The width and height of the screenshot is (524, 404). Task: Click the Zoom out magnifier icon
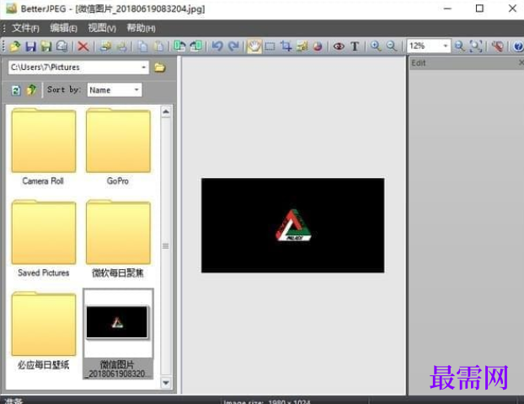[x=392, y=46]
